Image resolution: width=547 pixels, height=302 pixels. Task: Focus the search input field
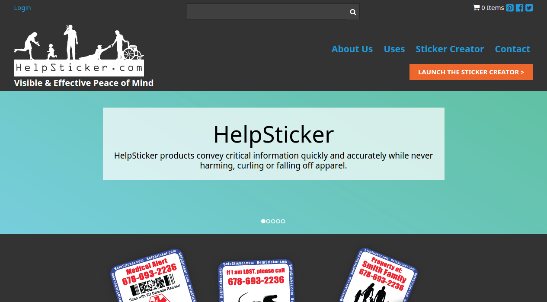pyautogui.click(x=267, y=12)
